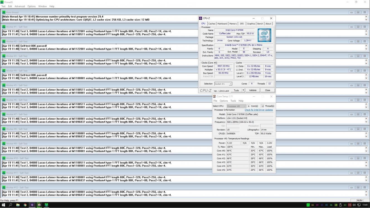Switch to the Bench tab in CPU-Z

[x=260, y=24]
